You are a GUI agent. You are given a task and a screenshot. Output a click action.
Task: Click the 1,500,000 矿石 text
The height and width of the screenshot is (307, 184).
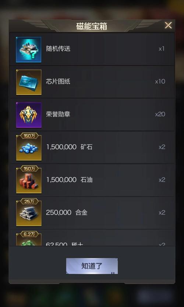69,147
